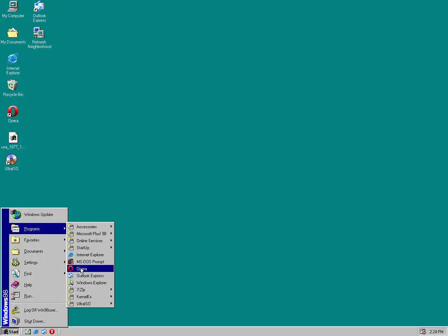Select the My Documents desktop folder
The height and width of the screenshot is (336, 448).
(x=13, y=36)
